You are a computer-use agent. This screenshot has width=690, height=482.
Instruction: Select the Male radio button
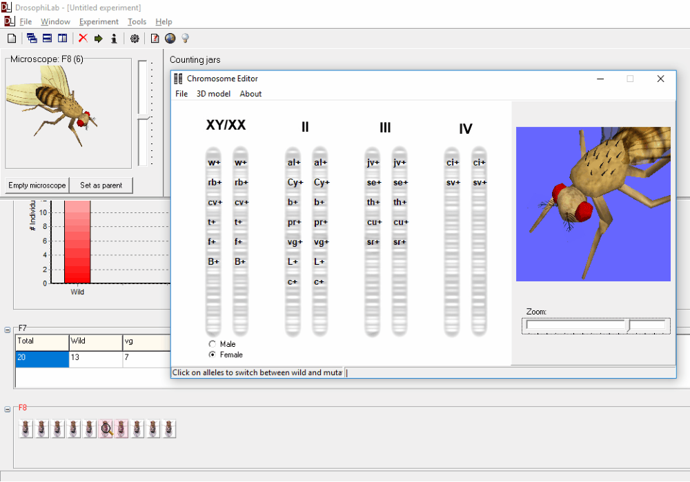pyautogui.click(x=213, y=344)
